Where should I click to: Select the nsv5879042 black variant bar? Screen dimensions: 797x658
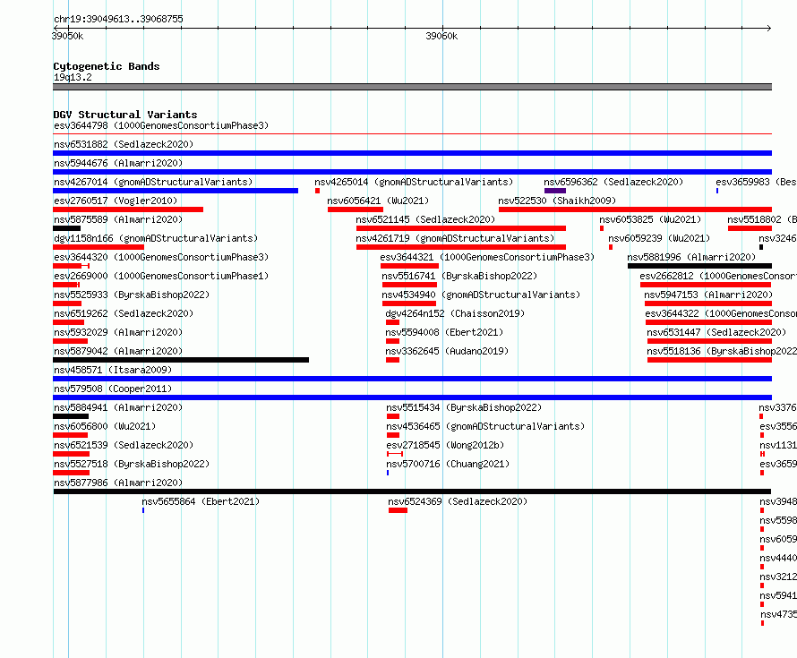[x=181, y=360]
